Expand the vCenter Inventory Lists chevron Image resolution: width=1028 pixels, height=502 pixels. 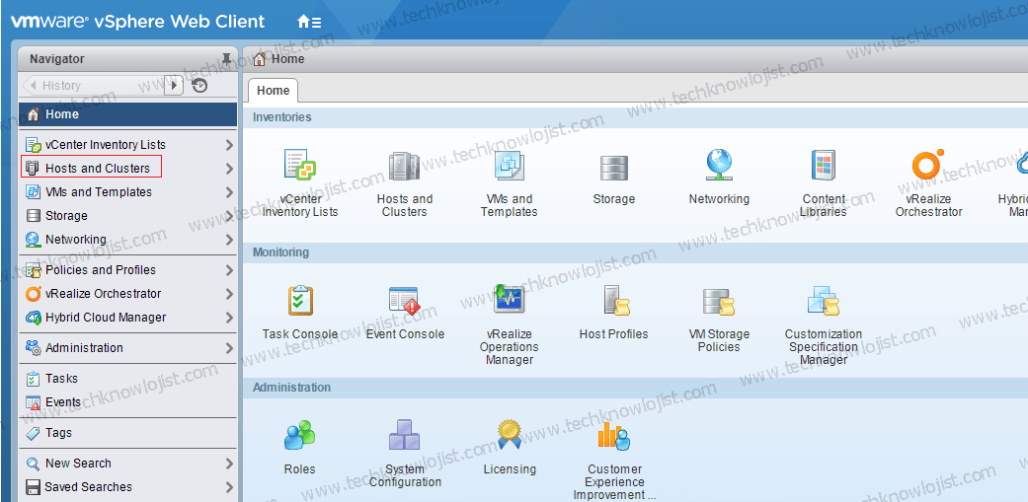tap(229, 145)
